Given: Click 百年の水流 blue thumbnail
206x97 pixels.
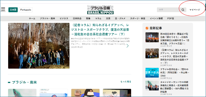Looking at the screenshot, I should pyautogui.click(x=152, y=73).
